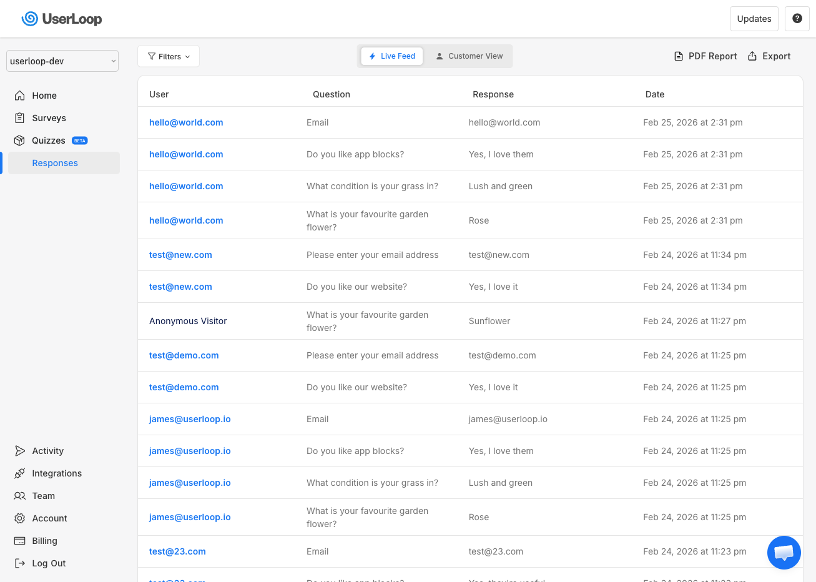Open the Filters dropdown
The image size is (816, 582).
168,56
